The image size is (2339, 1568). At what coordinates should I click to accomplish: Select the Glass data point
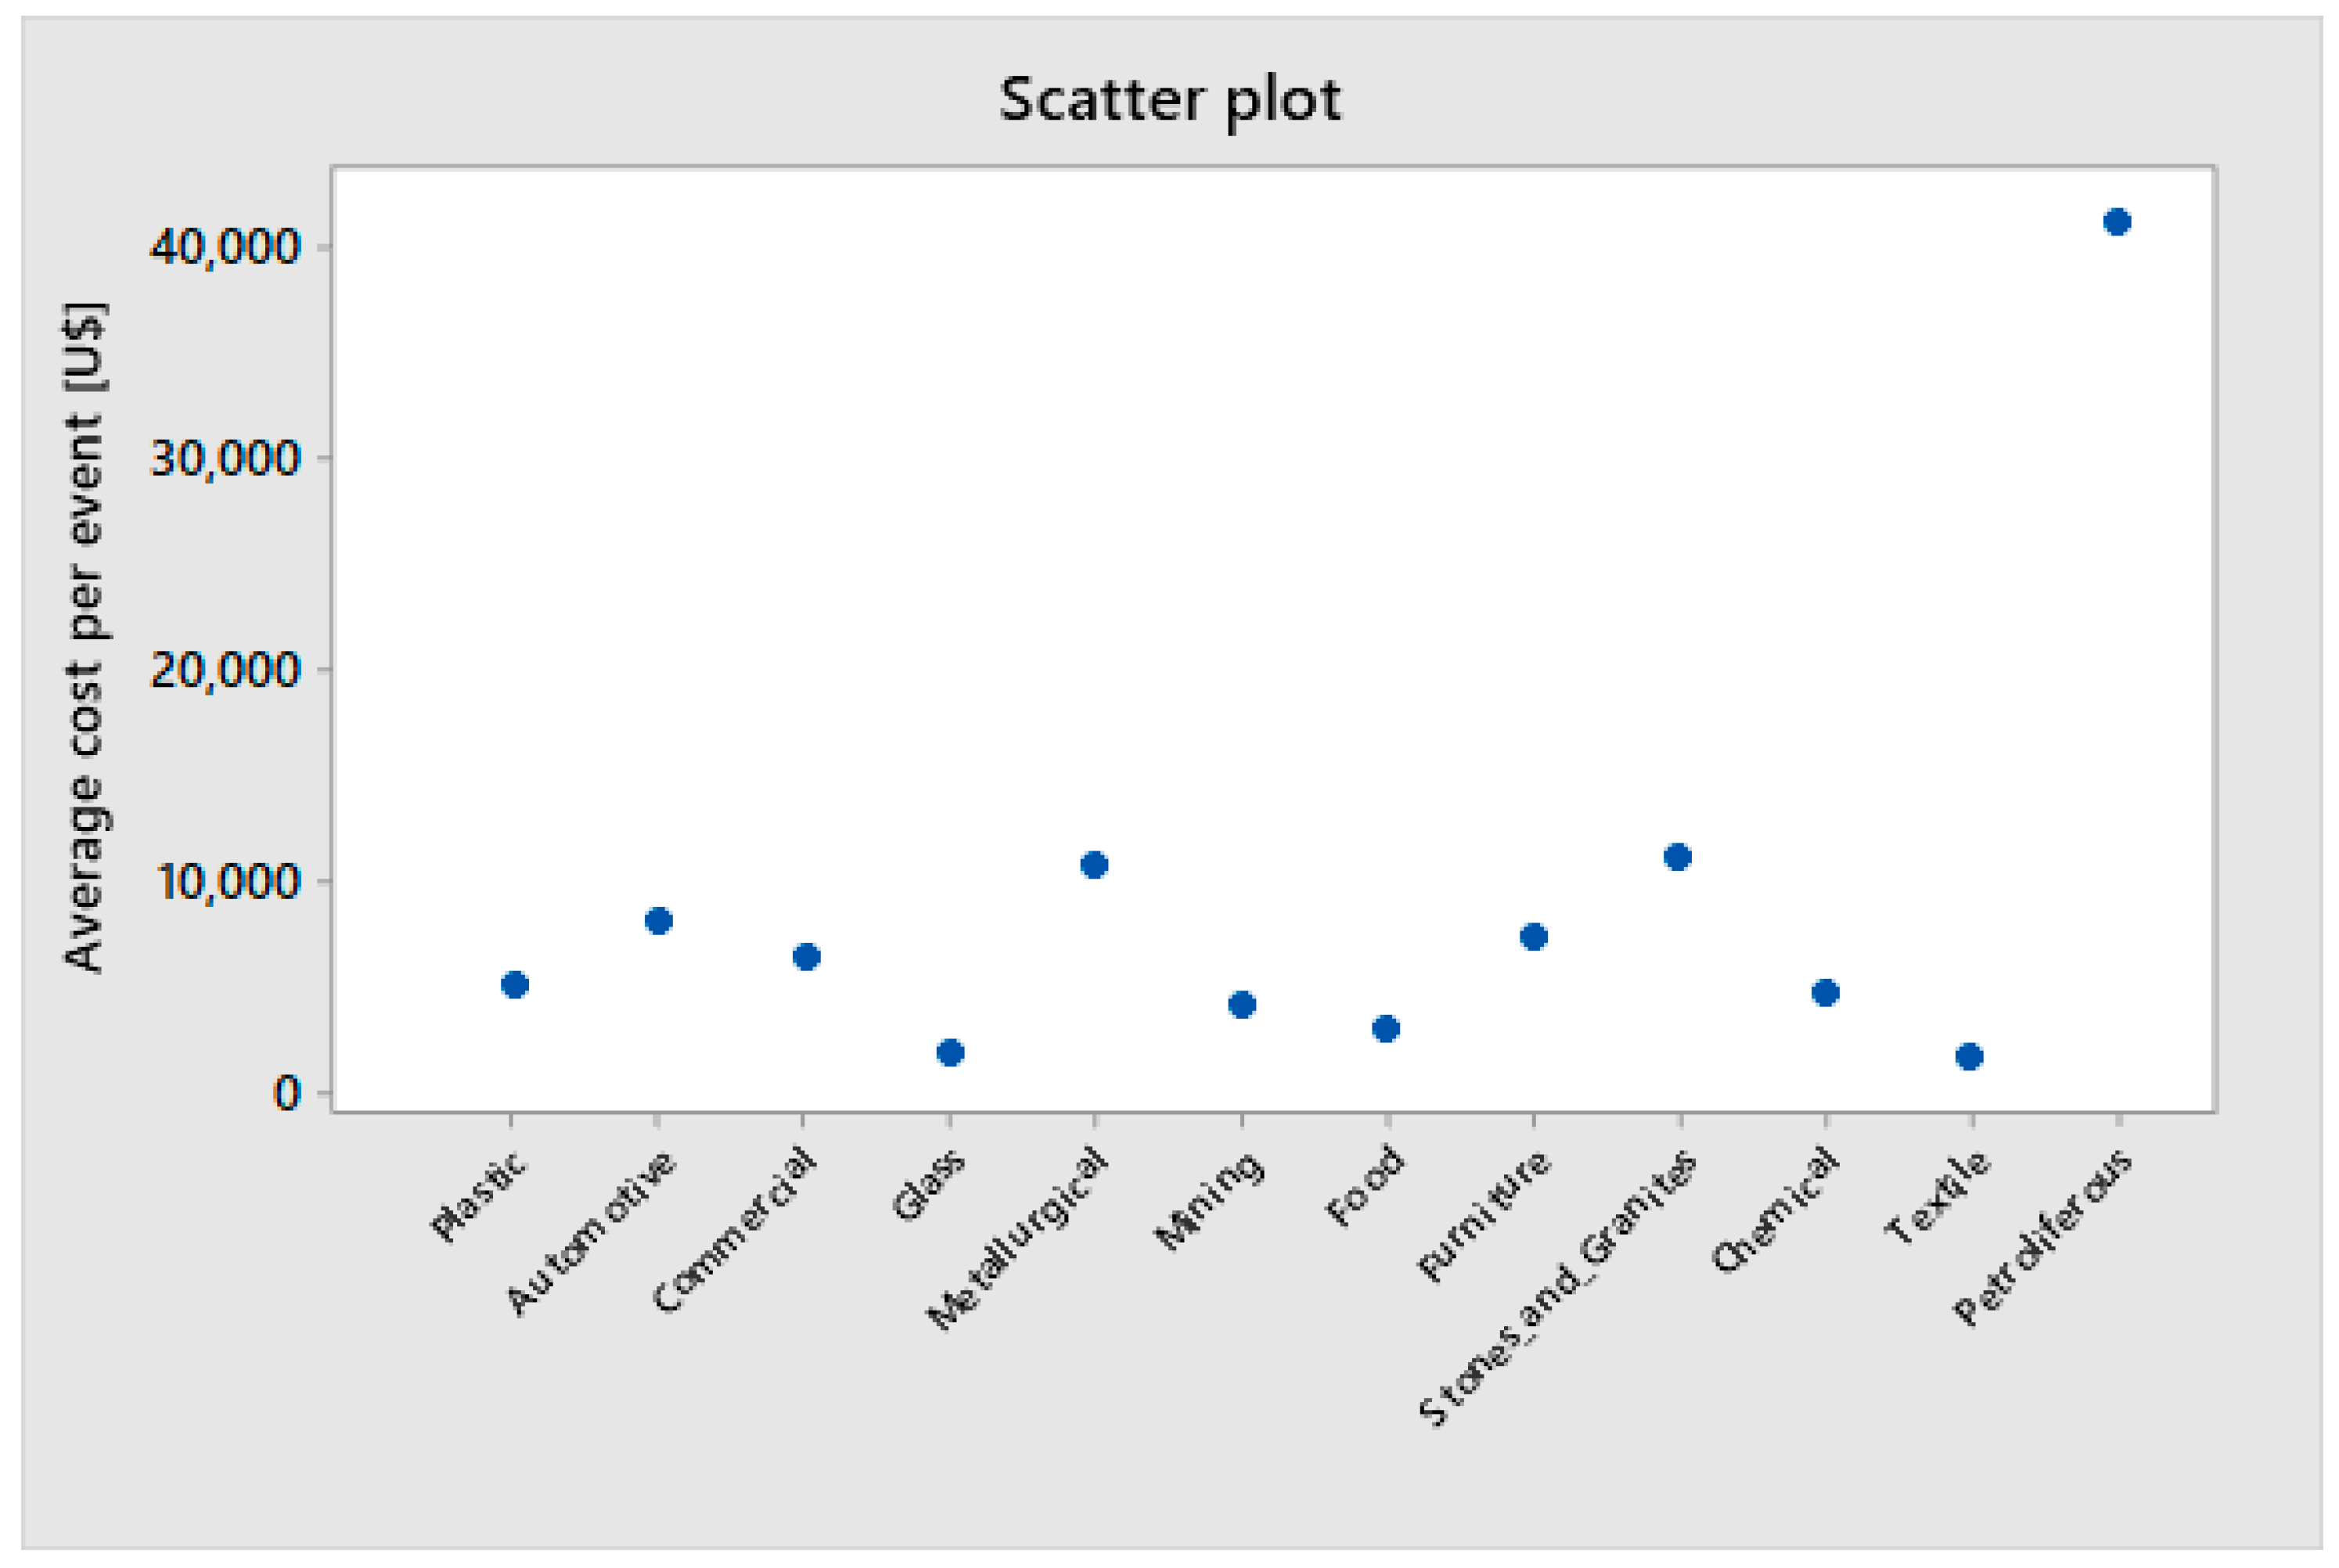950,1053
